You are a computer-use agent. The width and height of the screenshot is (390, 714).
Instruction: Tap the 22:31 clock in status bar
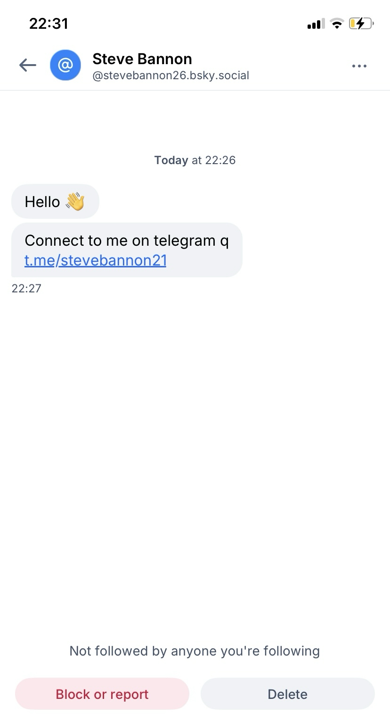tap(49, 24)
